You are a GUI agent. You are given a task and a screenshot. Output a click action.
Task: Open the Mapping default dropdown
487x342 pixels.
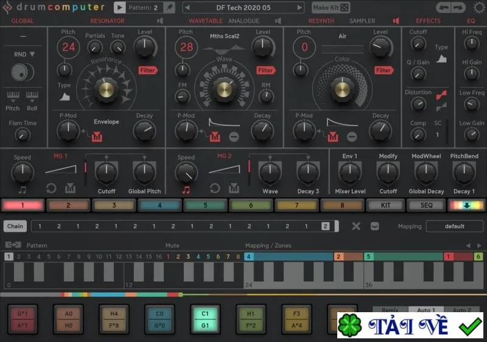point(454,226)
